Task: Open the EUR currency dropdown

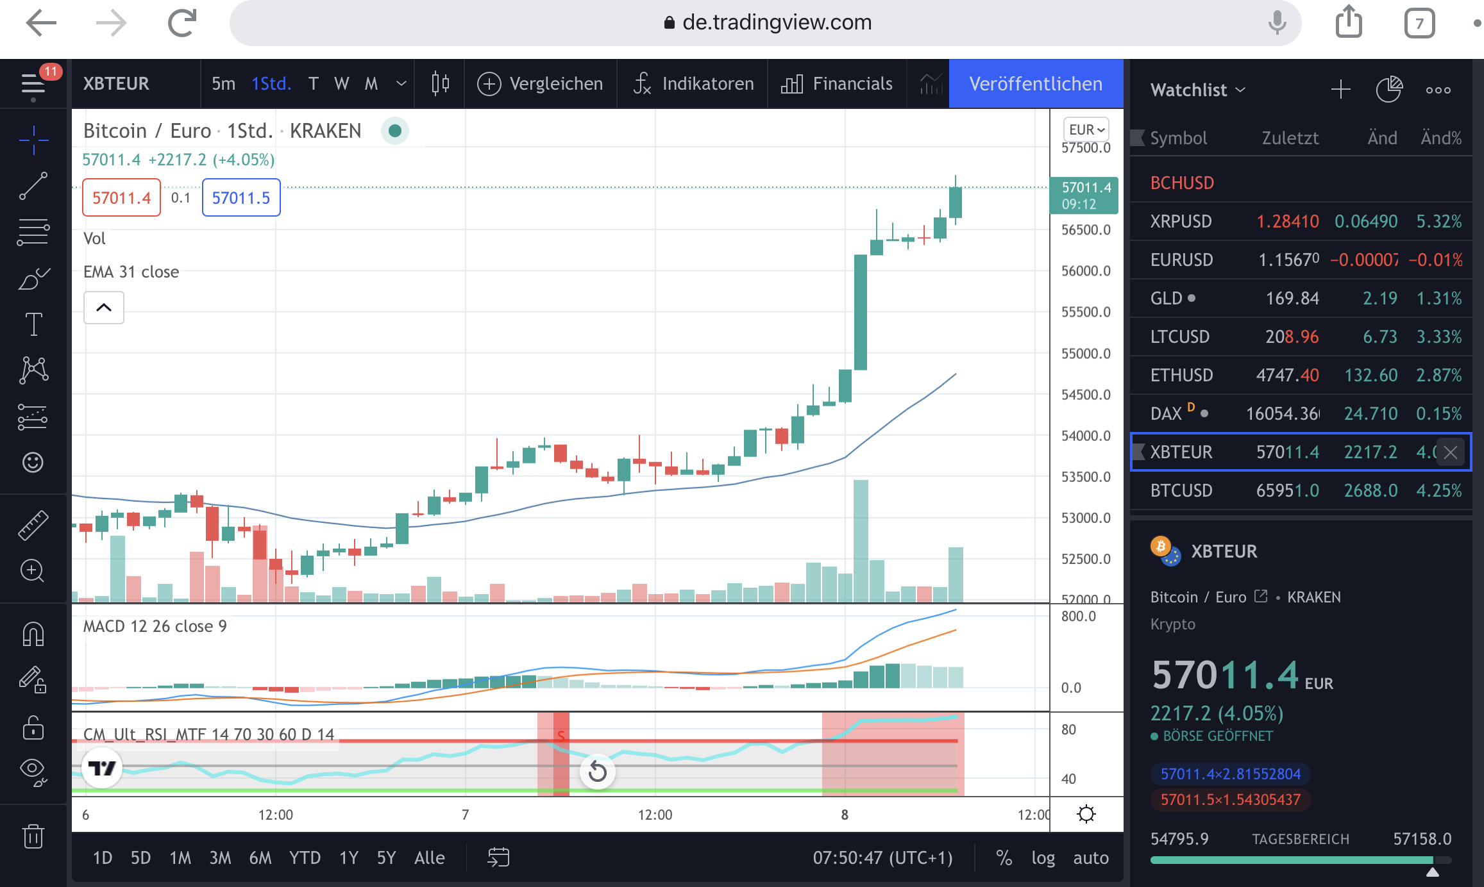Action: click(x=1086, y=129)
